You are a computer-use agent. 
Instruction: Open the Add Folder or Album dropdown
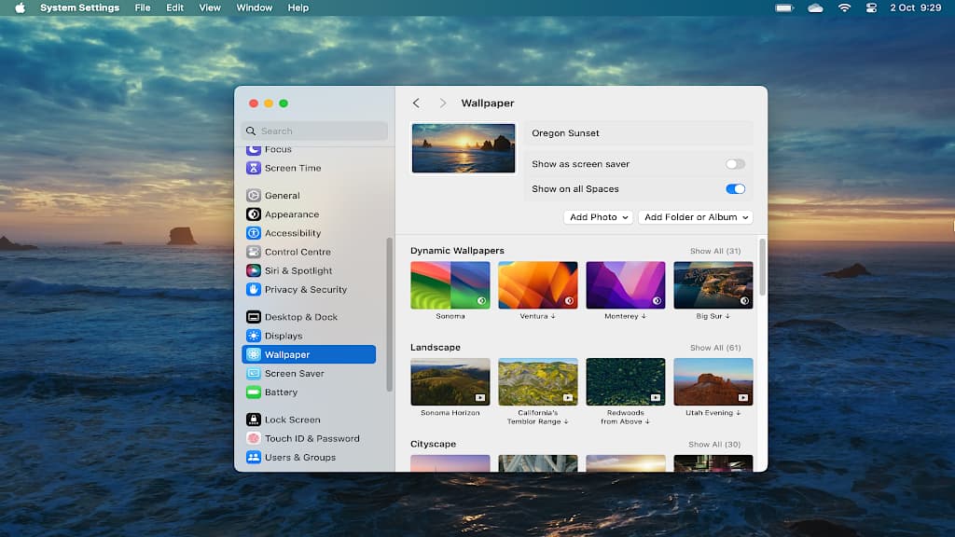(694, 216)
